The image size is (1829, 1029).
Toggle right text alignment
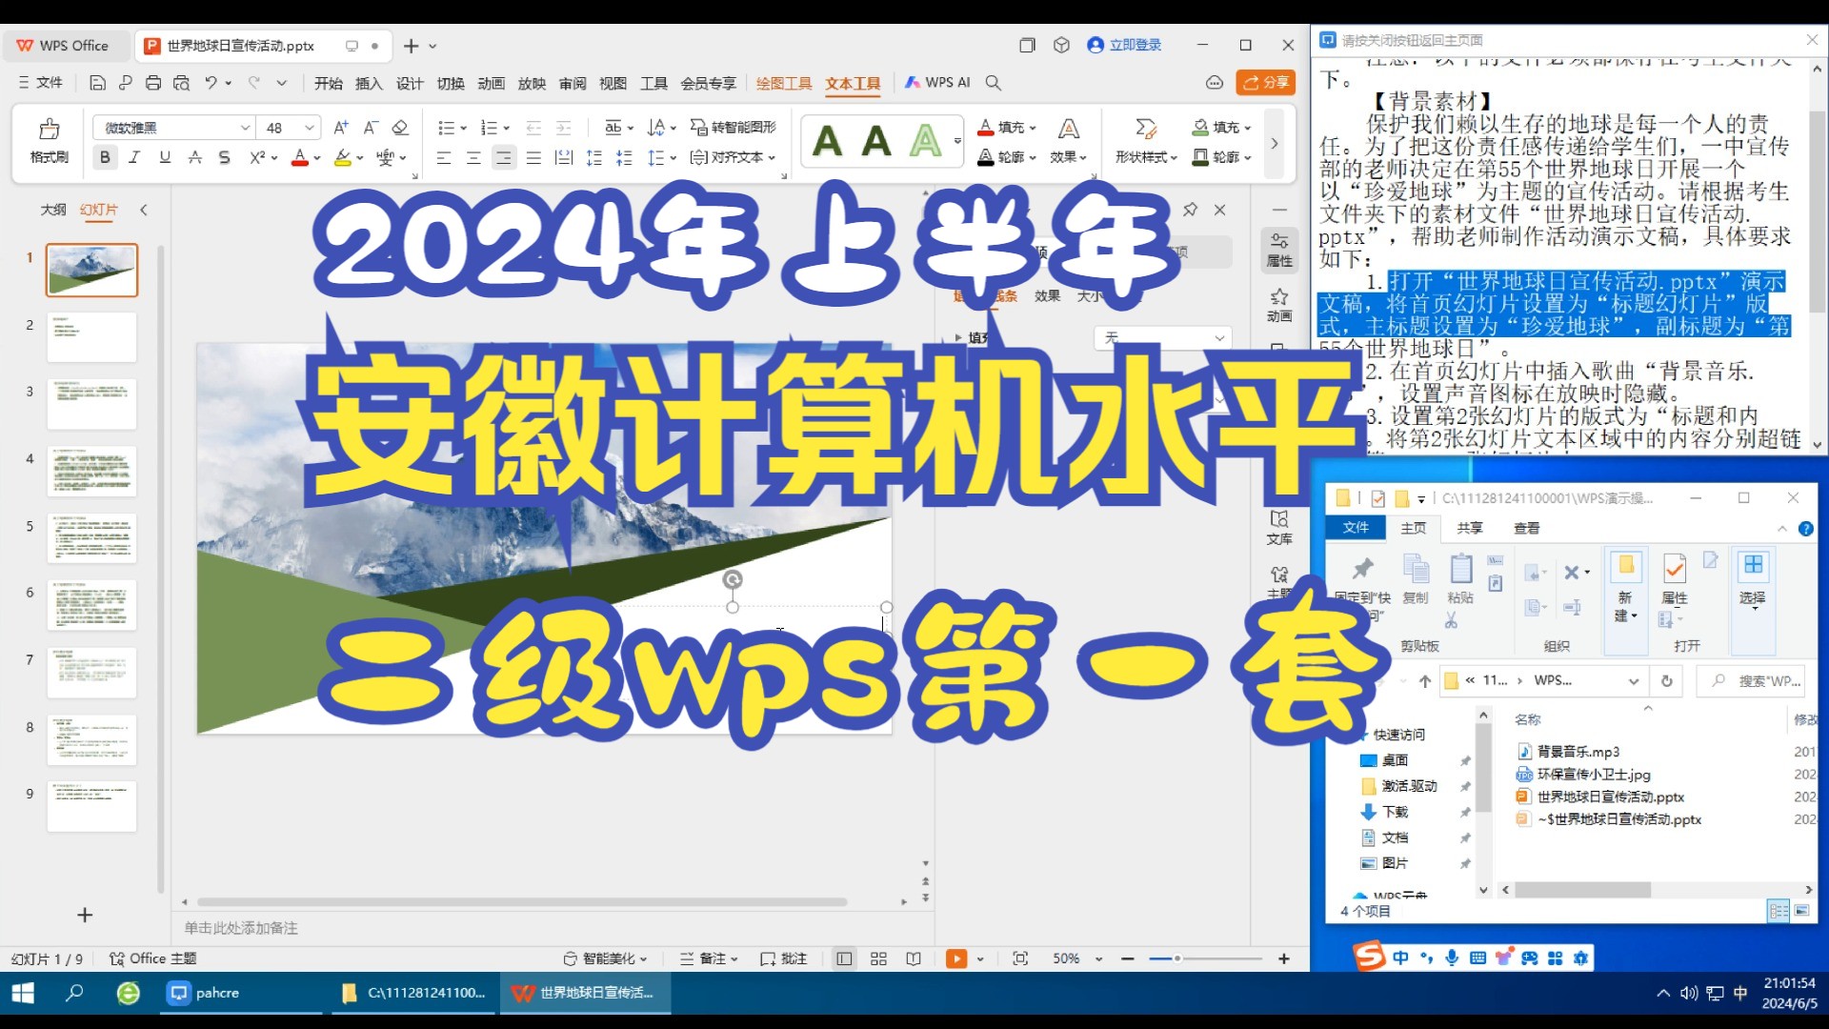pyautogui.click(x=504, y=157)
